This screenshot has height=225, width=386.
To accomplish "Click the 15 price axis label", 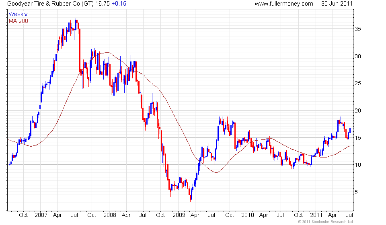I will [x=358, y=138].
